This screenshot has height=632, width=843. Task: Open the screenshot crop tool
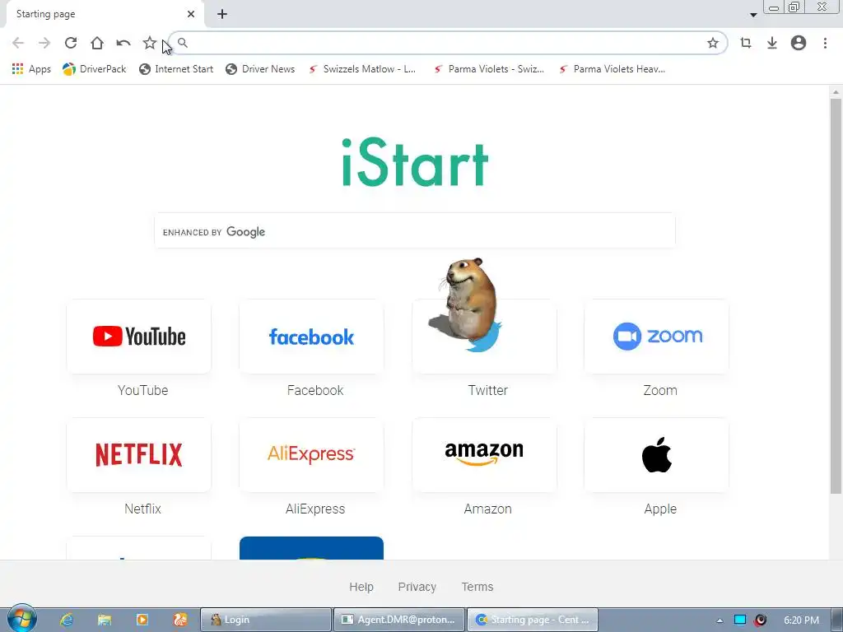745,43
